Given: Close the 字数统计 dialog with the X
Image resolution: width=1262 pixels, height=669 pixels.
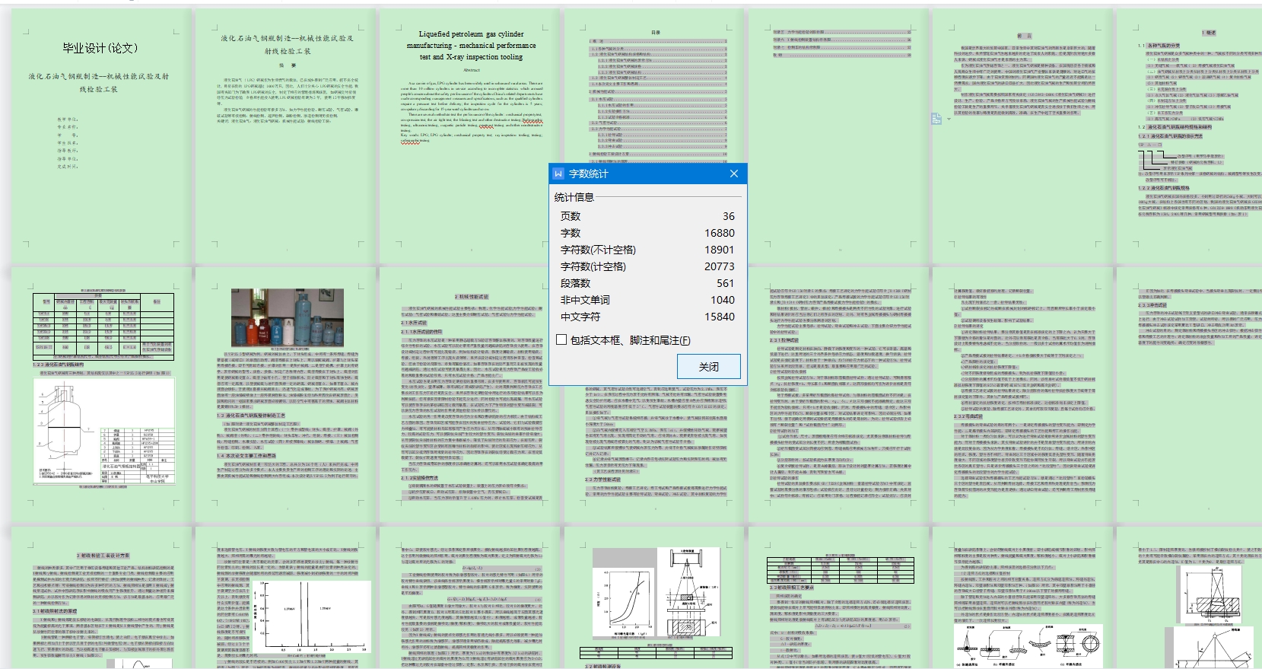Looking at the screenshot, I should pos(734,174).
